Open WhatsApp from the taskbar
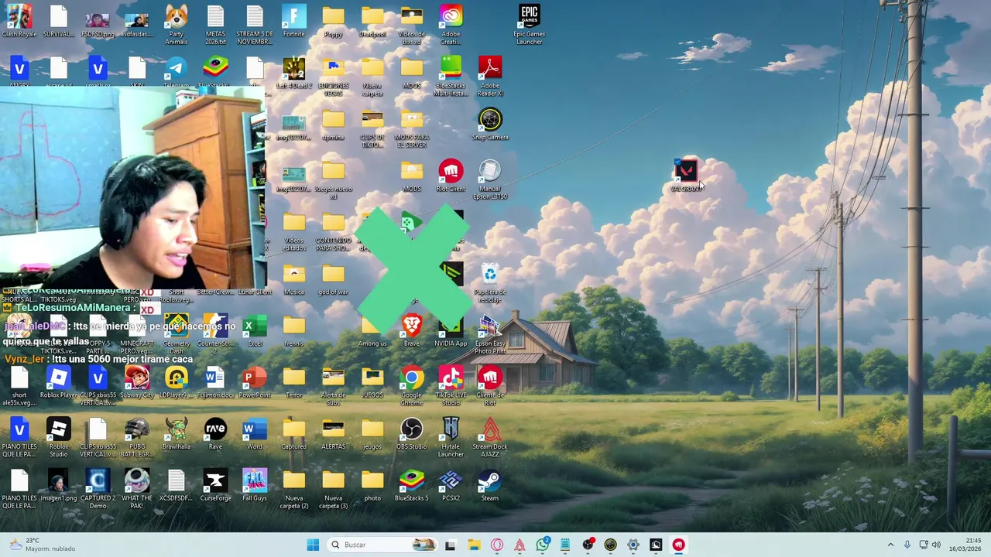Image resolution: width=991 pixels, height=557 pixels. pos(543,545)
